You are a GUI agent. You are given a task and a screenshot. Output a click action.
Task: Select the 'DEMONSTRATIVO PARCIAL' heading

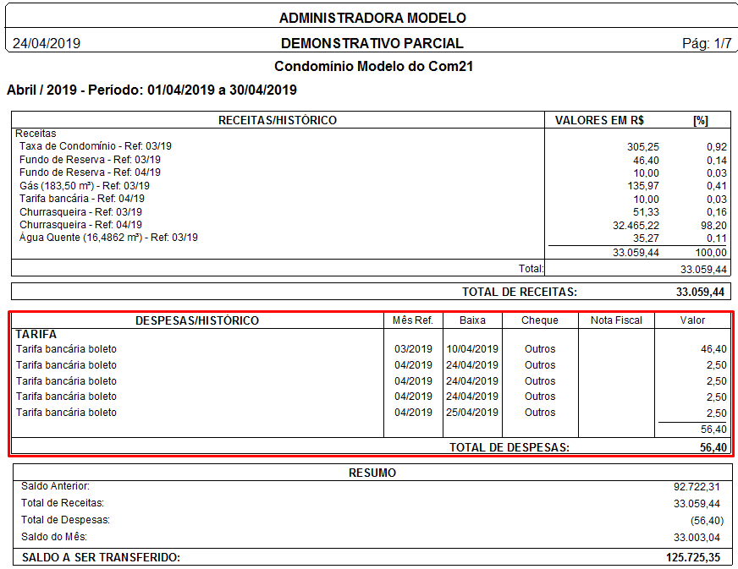pos(372,43)
